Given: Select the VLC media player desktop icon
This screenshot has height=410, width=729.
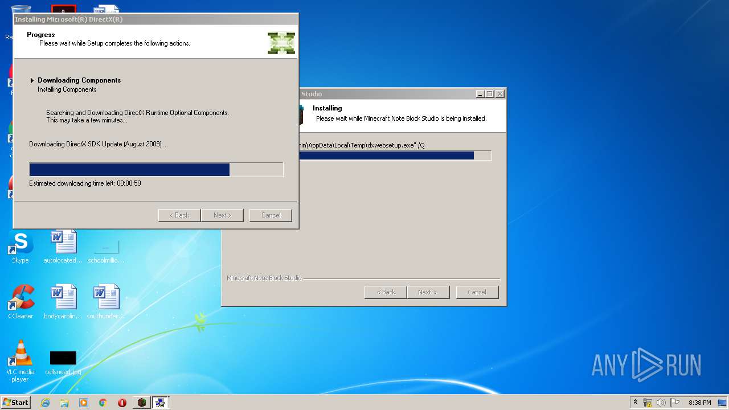Looking at the screenshot, I should 21,361.
